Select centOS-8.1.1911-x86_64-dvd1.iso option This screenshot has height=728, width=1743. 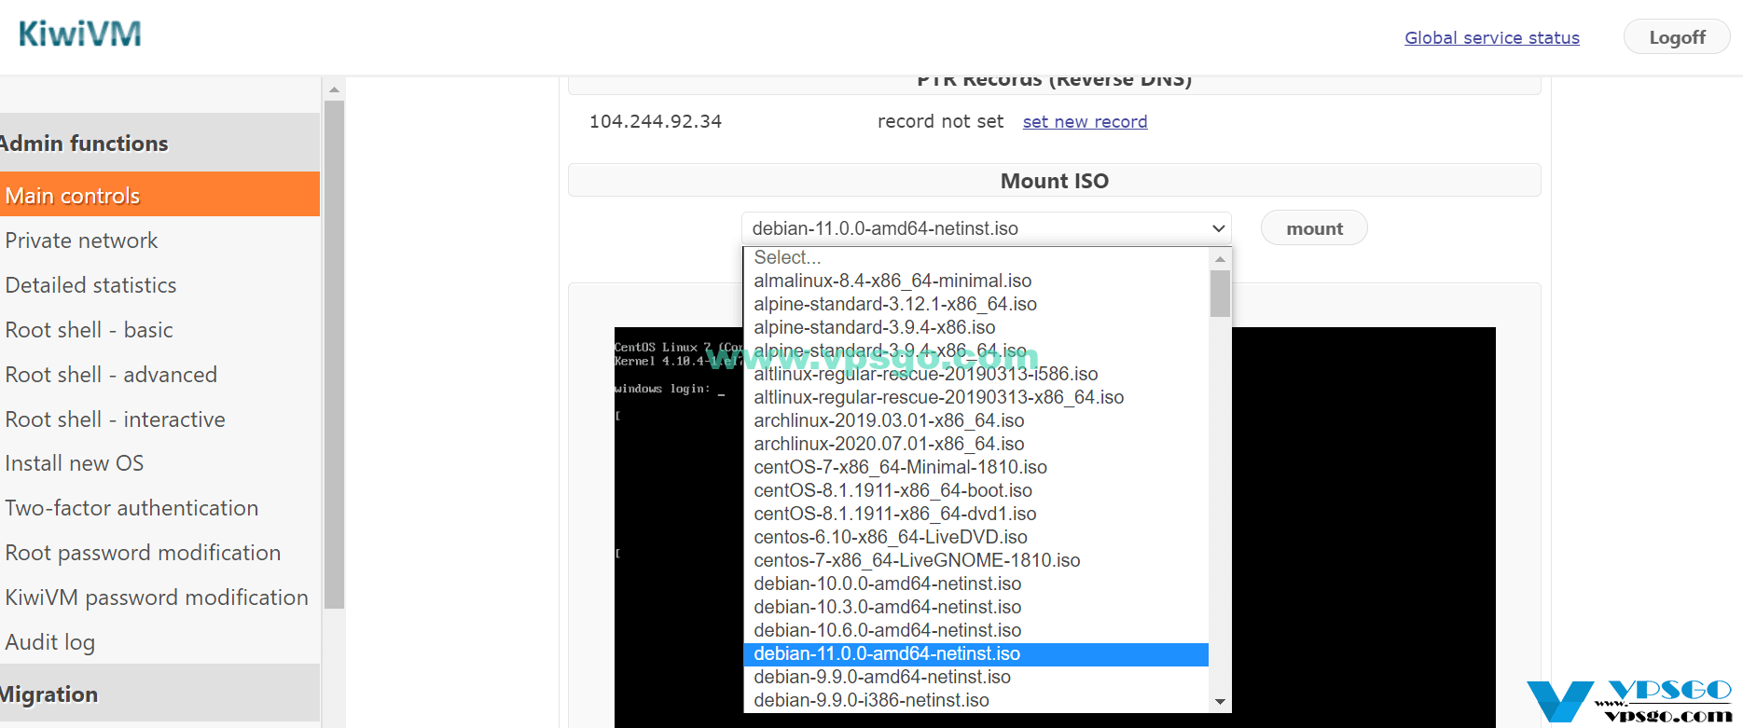pyautogui.click(x=976, y=514)
